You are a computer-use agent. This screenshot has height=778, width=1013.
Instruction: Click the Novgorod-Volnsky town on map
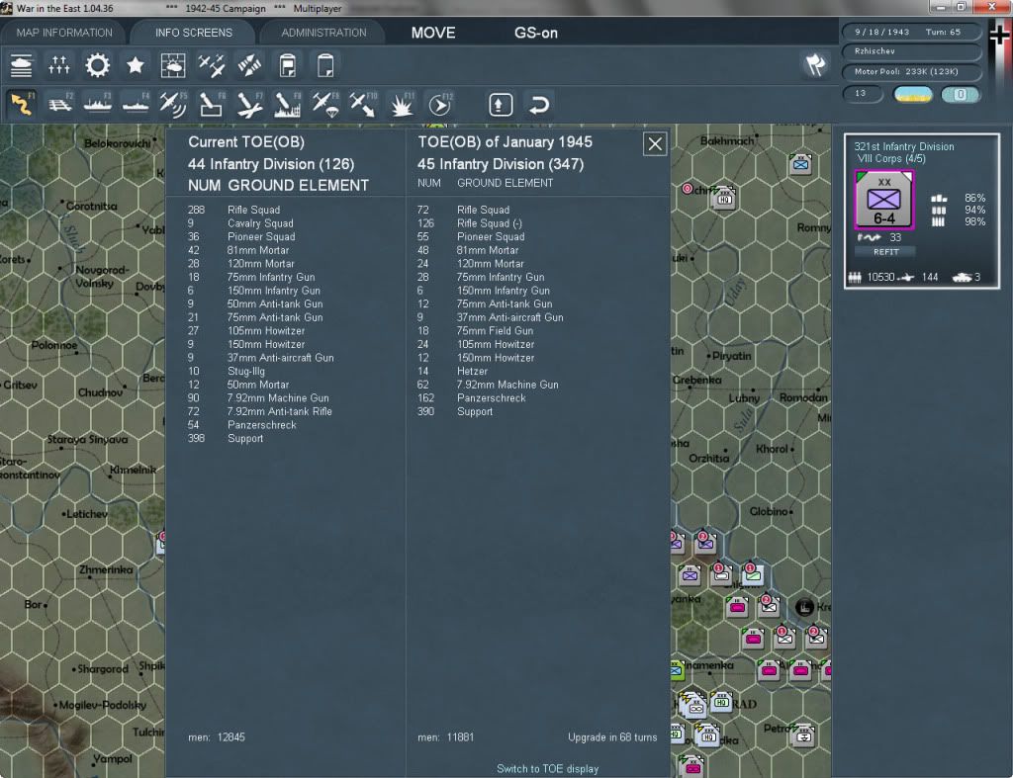click(x=102, y=277)
